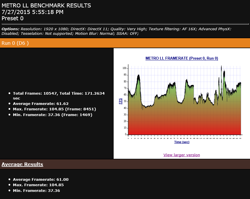Image resolution: width=250 pixels, height=199 pixels.
Task: Click the FPS axis label
Action: (x=120, y=101)
